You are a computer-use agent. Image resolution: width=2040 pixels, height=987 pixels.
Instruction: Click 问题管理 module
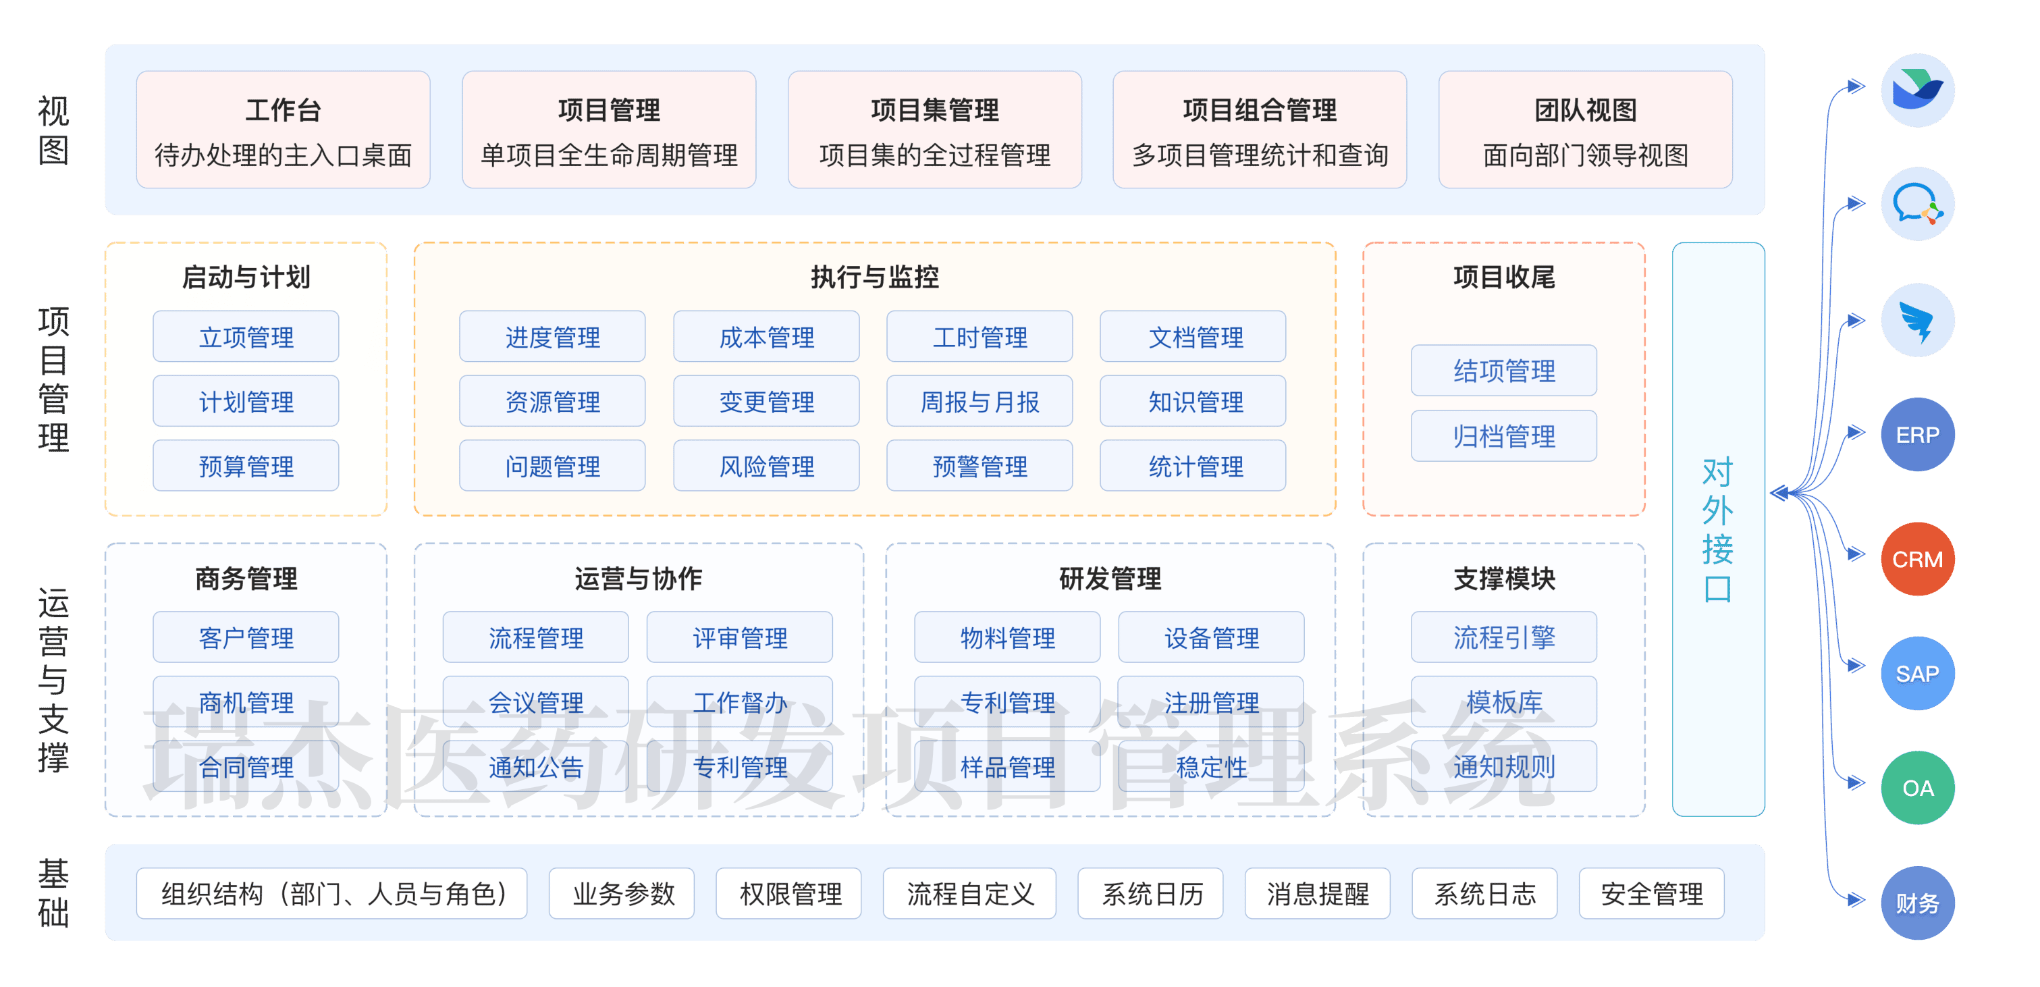tap(553, 466)
